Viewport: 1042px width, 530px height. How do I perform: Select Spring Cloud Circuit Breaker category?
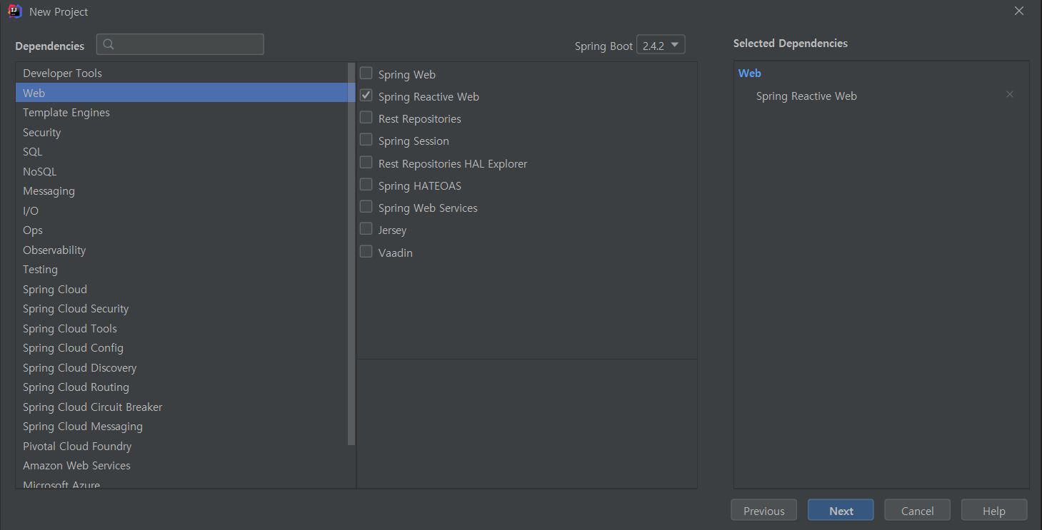pos(181,407)
